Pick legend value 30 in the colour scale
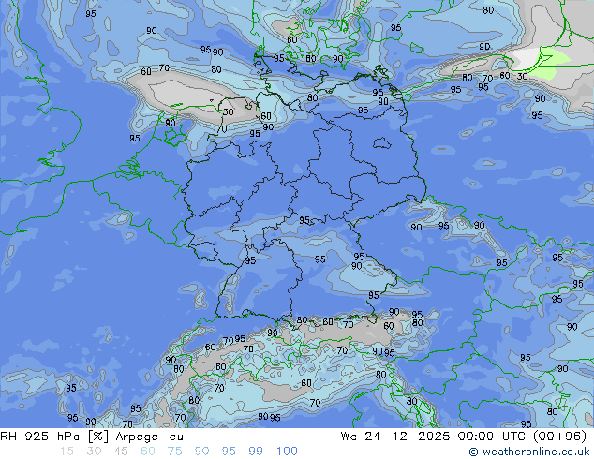The width and height of the screenshot is (594, 459). [x=94, y=452]
